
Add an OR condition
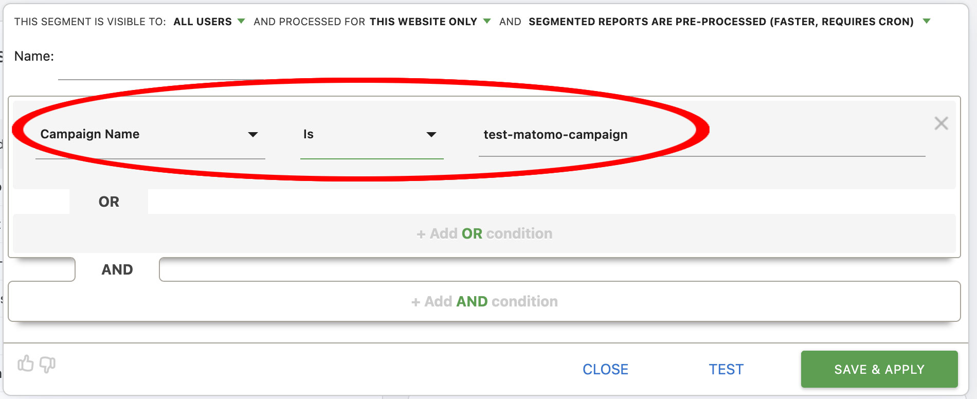point(484,233)
